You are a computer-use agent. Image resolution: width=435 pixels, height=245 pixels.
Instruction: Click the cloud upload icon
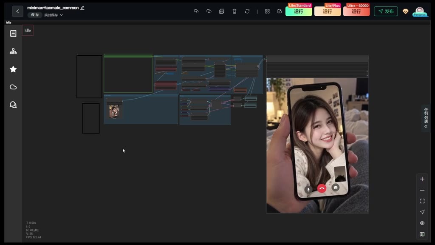point(196,11)
